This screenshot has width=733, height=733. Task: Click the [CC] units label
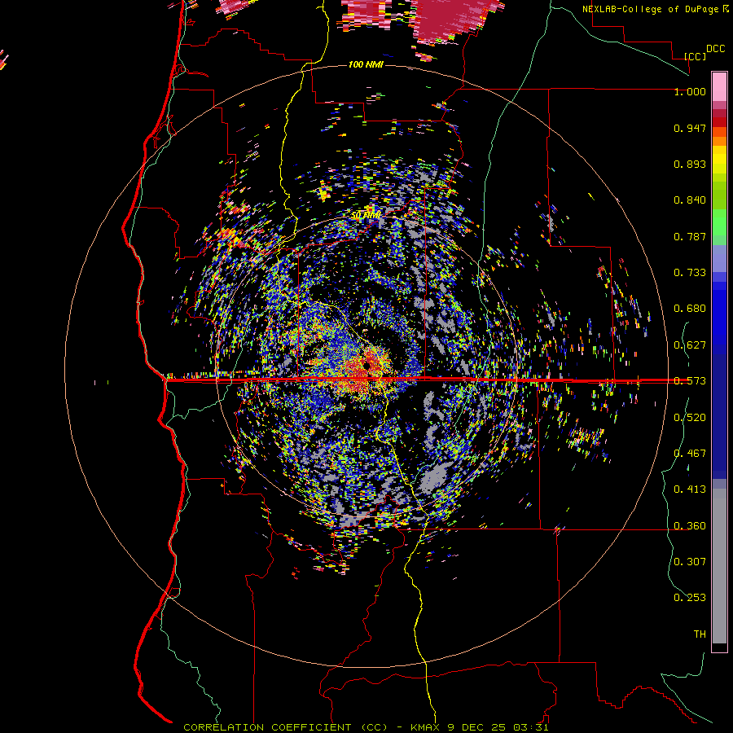pos(695,56)
